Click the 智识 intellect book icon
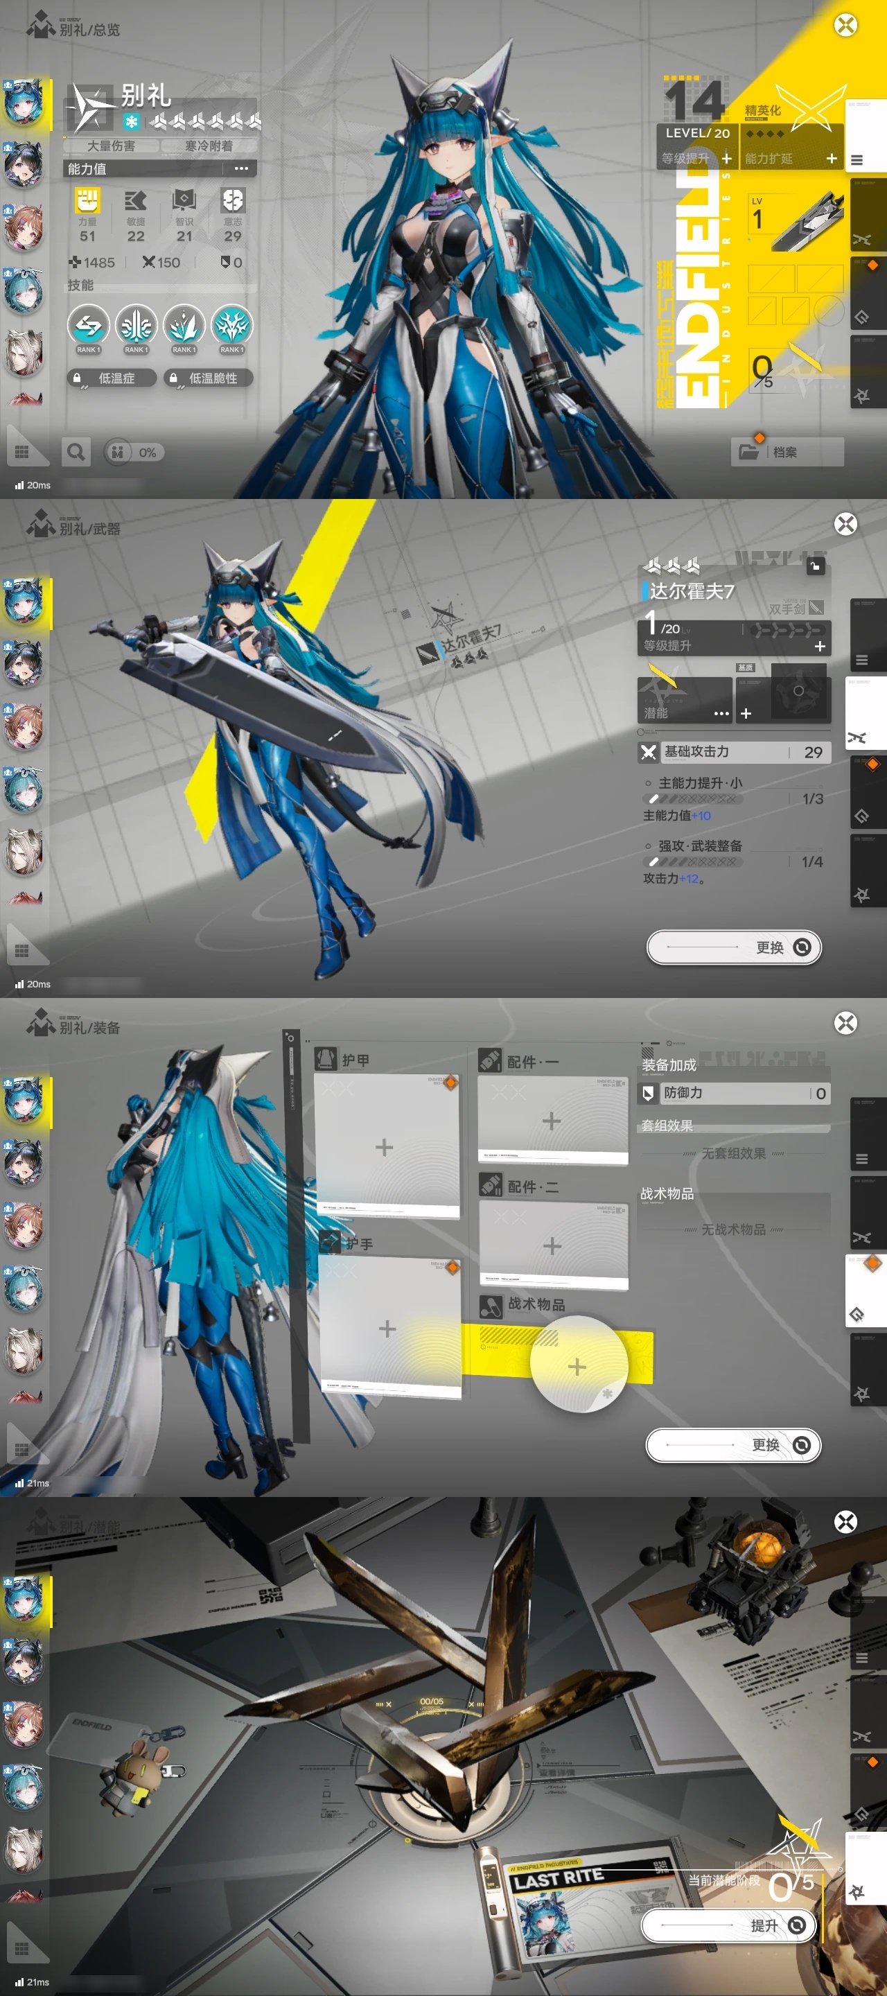Image resolution: width=887 pixels, height=1996 pixels. click(184, 200)
